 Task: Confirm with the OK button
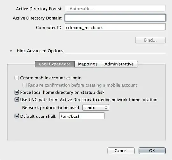tap(152, 150)
